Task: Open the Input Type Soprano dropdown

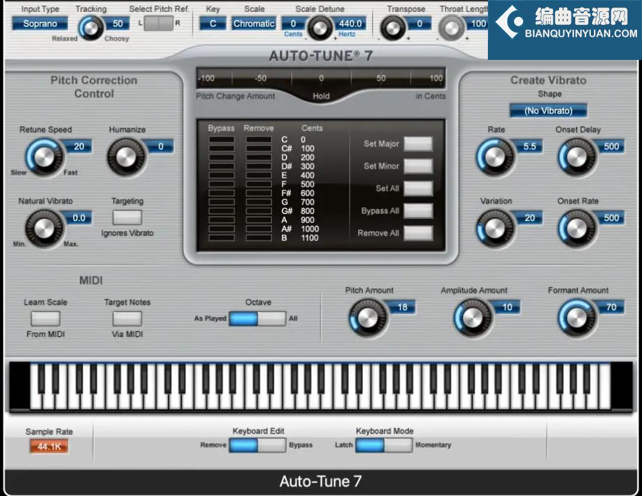Action: [x=40, y=23]
